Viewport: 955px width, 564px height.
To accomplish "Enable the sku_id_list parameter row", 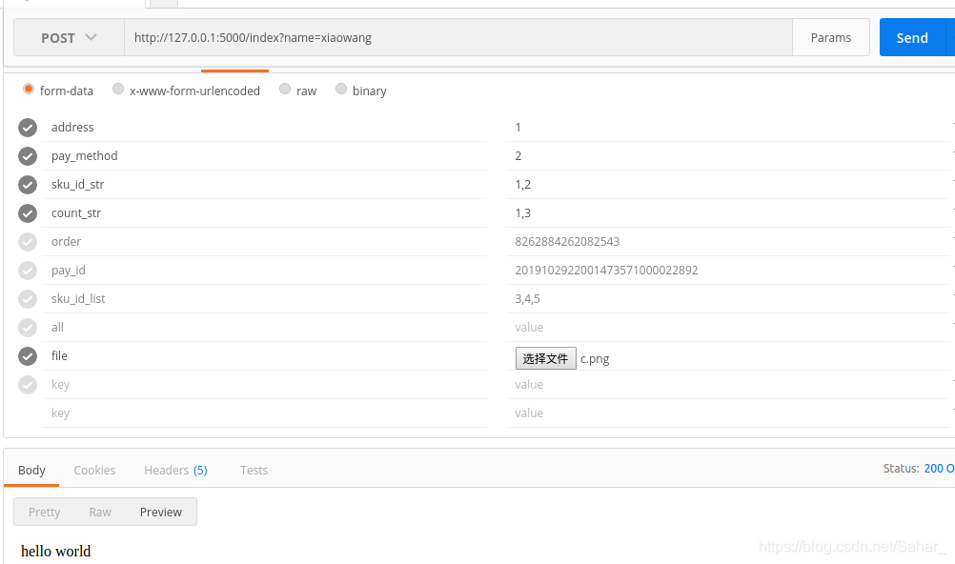I will click(28, 299).
